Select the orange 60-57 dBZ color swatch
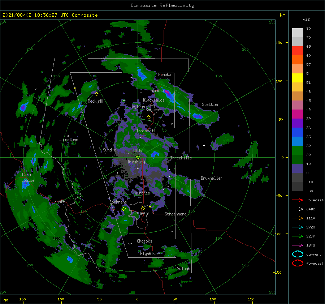Viewport: 325px width, 304px height. click(298, 60)
